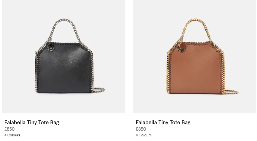
Task: Click the silver shoulder chain beside black bag
Action: [98, 90]
